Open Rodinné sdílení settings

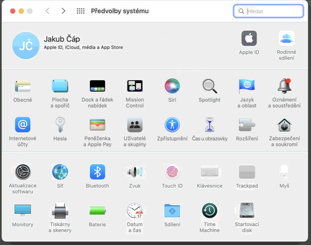pyautogui.click(x=286, y=39)
